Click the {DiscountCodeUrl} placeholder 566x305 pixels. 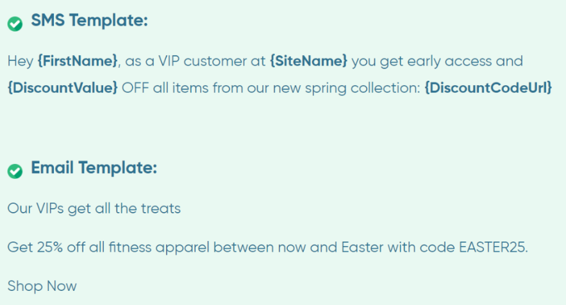[488, 88]
